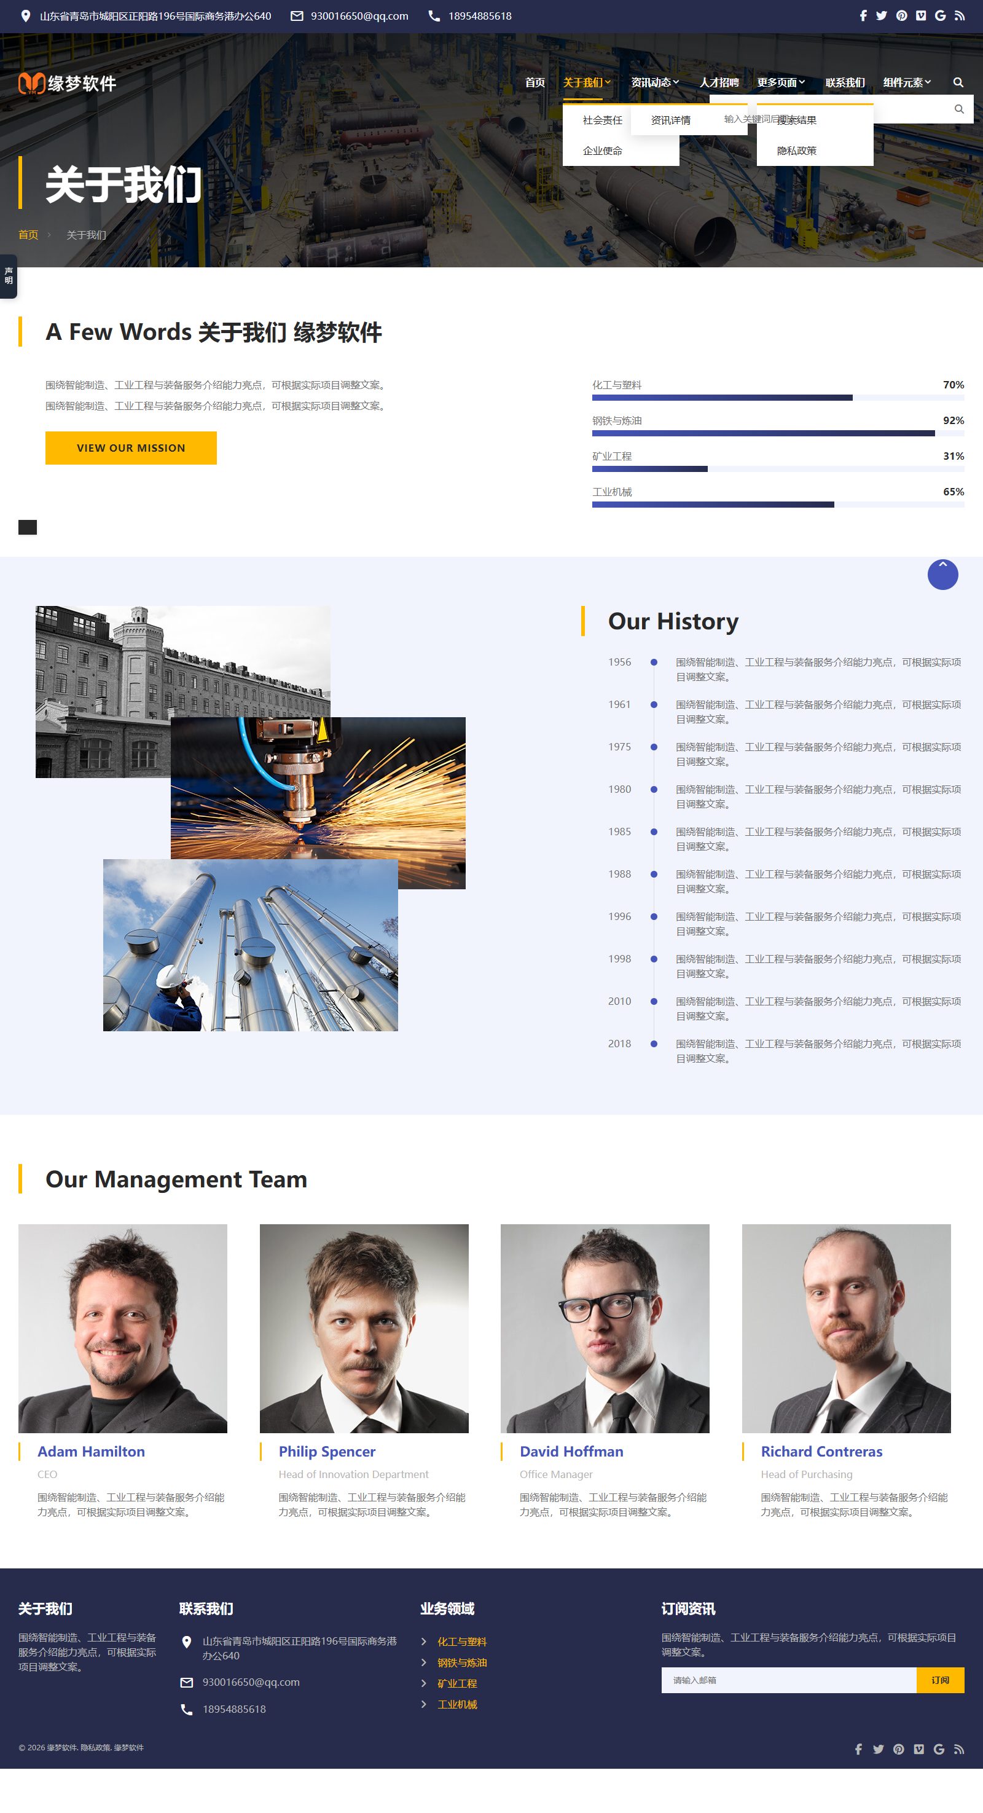The image size is (983, 1813).
Task: Open RSS icon in footer
Action: [958, 1749]
